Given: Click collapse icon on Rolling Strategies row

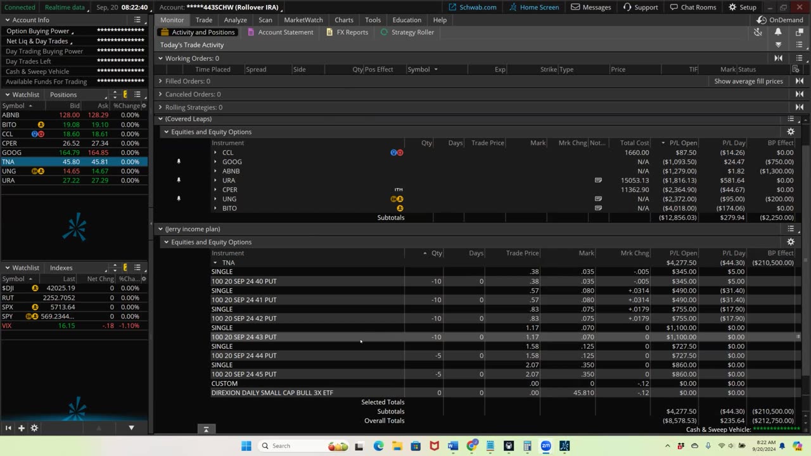Looking at the screenshot, I should click(800, 107).
